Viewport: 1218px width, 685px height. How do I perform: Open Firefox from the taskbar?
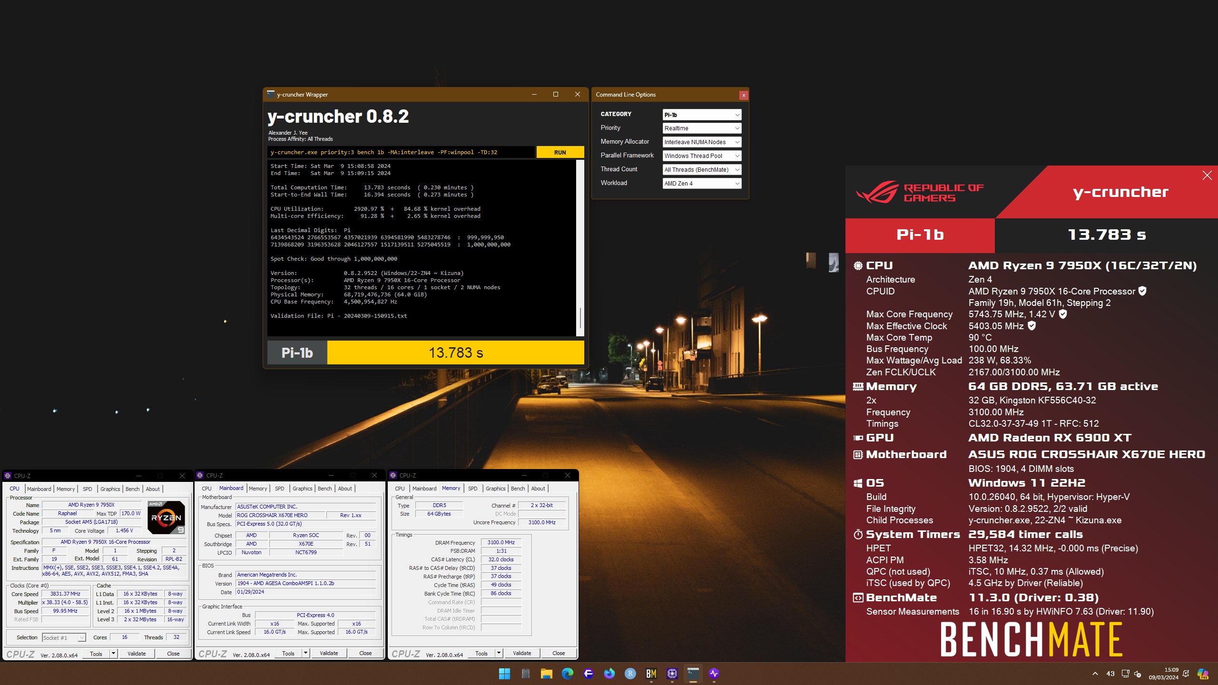pyautogui.click(x=609, y=674)
